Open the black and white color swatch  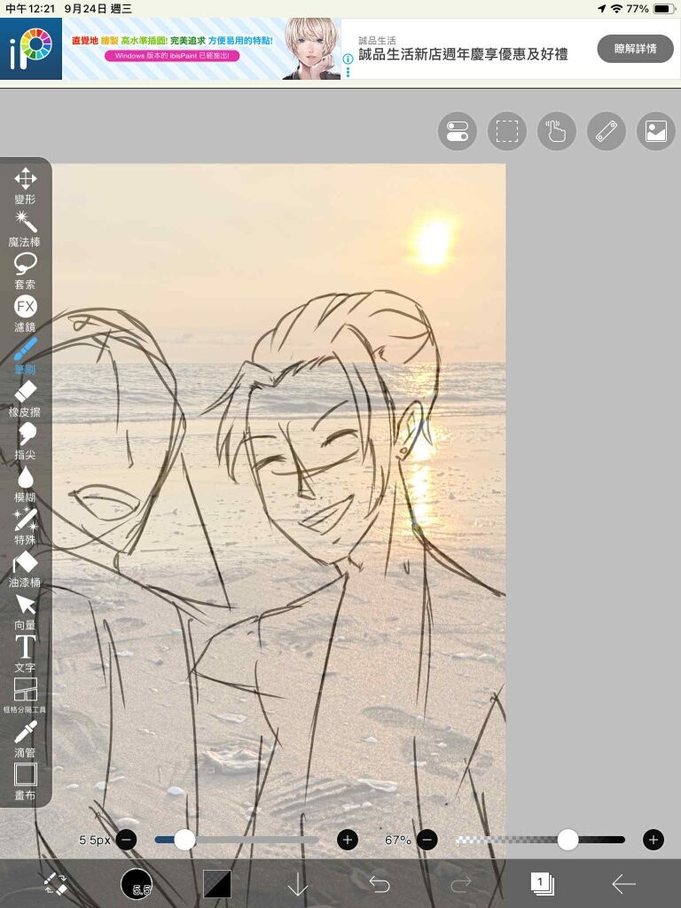(x=217, y=884)
